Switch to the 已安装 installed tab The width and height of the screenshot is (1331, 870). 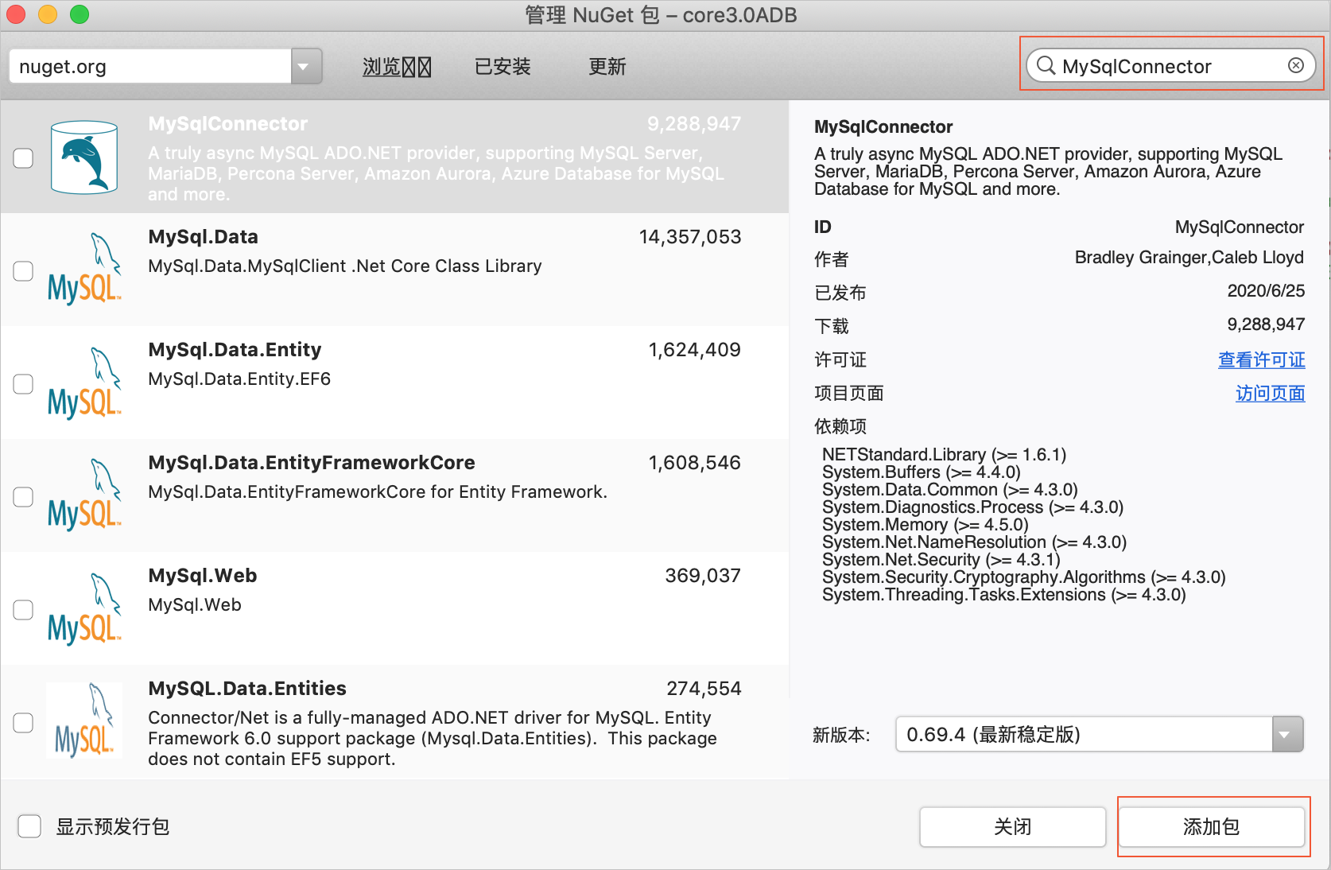point(503,67)
